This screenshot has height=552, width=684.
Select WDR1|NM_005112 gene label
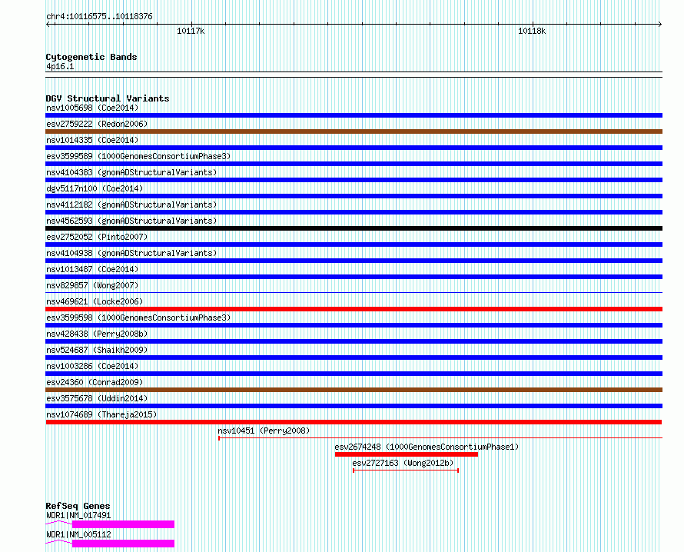[x=78, y=534]
